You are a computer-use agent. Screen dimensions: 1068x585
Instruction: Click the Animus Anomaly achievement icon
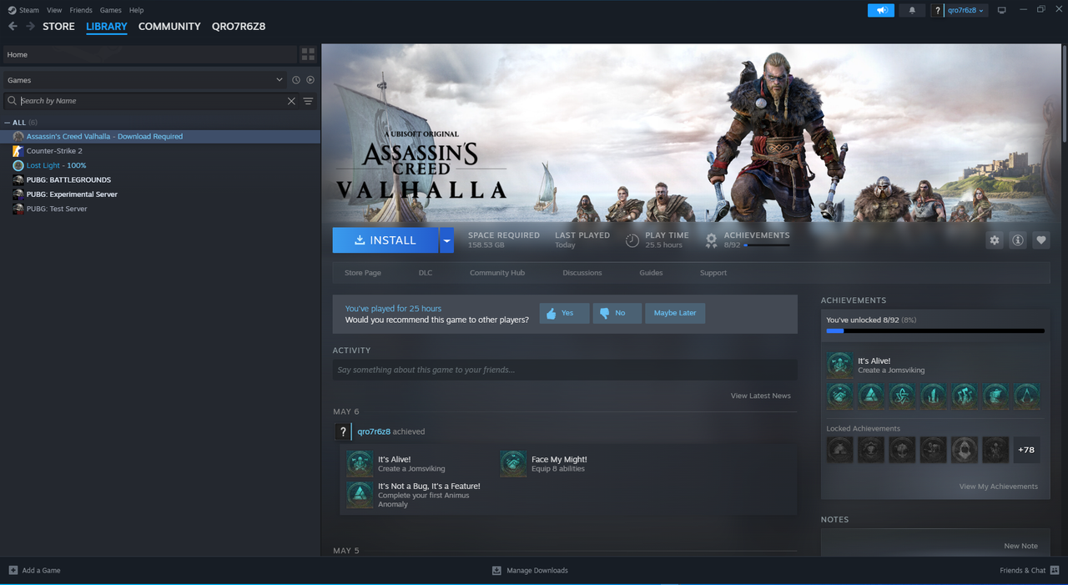tap(360, 494)
